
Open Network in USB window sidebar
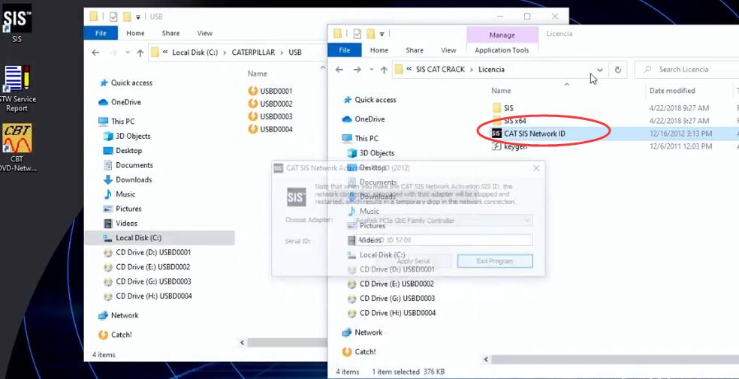tap(119, 315)
